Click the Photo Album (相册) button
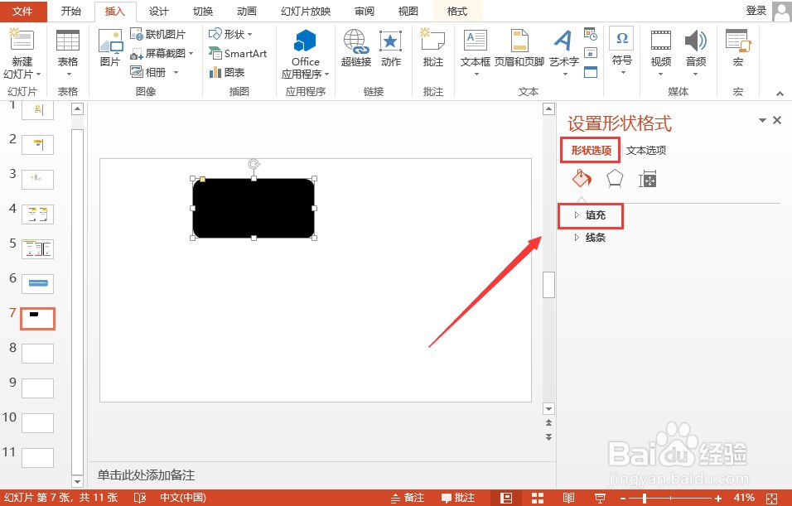Screen dimensions: 792x506 point(148,72)
